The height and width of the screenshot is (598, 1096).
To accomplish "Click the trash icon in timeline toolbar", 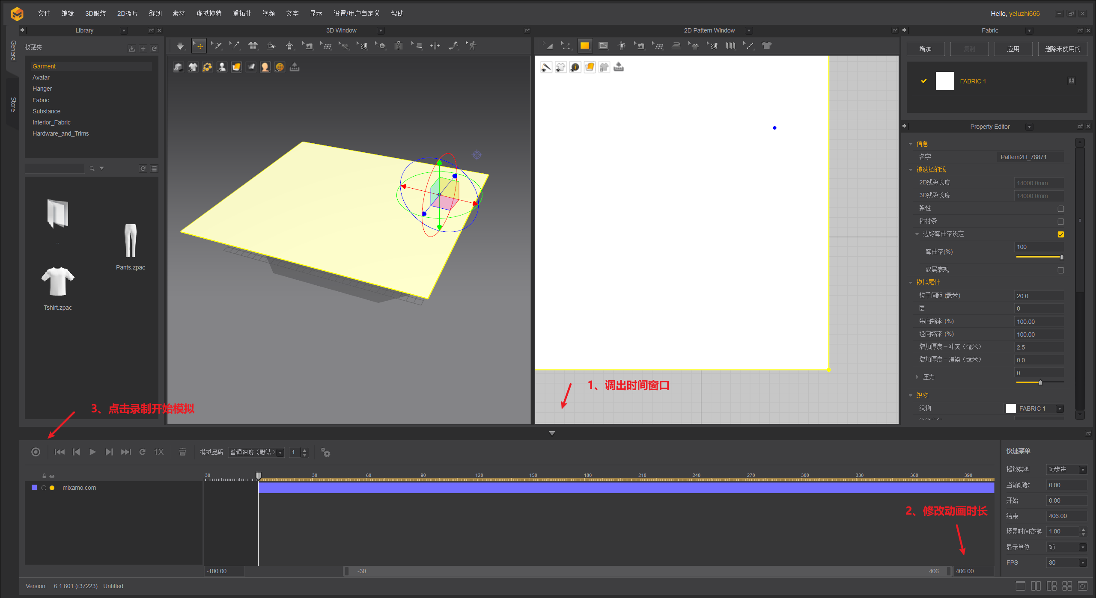I will [x=182, y=452].
